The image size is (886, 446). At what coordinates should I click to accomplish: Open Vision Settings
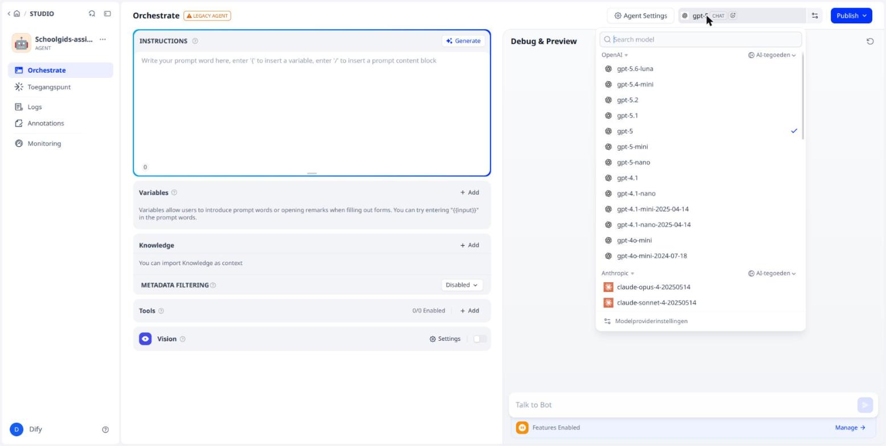point(445,339)
